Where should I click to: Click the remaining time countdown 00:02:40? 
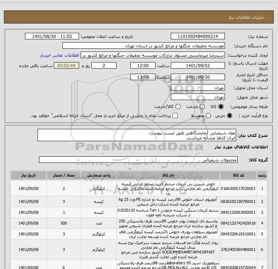(x=66, y=65)
